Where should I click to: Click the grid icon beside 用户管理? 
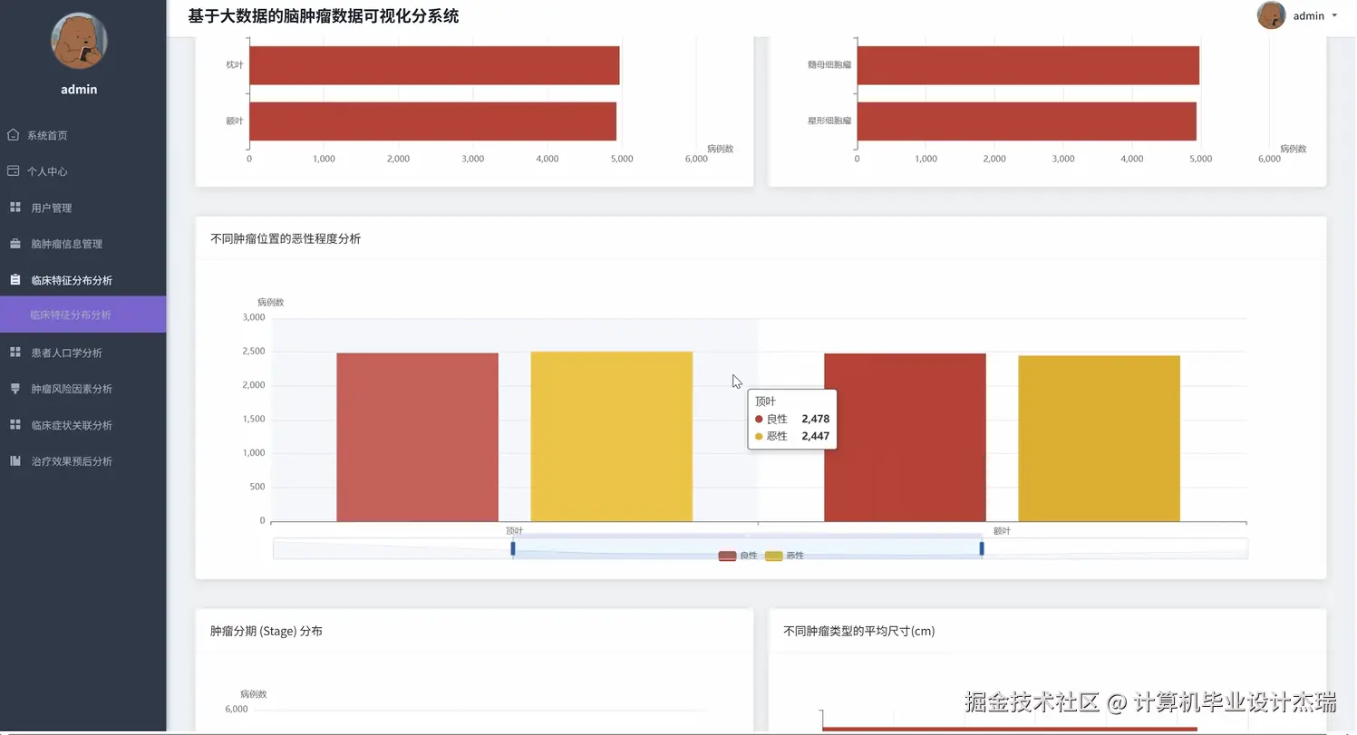15,208
